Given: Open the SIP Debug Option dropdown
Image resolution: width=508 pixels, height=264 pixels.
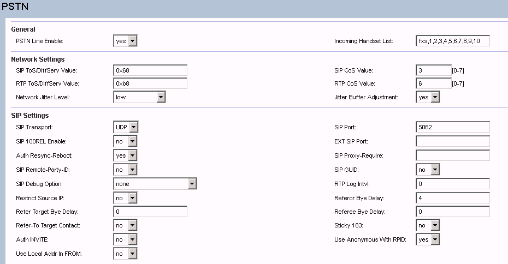Looking at the screenshot, I should click(x=155, y=184).
